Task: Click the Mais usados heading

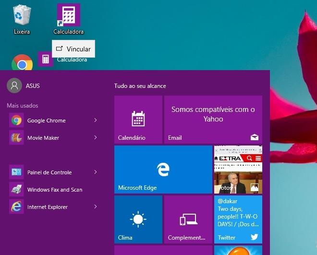Action: pos(23,106)
